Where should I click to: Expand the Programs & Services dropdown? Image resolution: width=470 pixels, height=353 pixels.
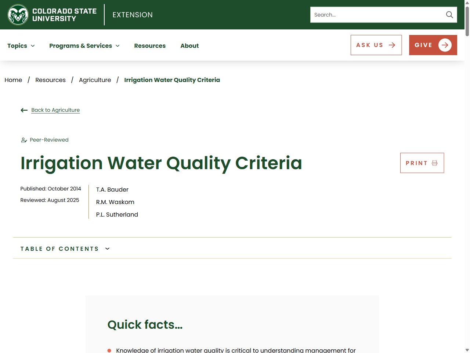(84, 46)
